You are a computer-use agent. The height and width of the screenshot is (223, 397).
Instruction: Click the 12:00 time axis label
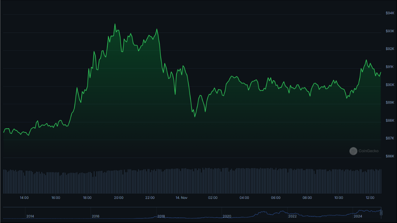(370, 198)
